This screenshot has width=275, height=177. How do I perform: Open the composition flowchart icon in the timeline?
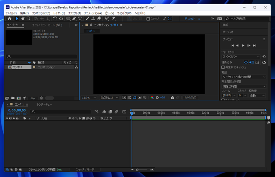click(97, 111)
